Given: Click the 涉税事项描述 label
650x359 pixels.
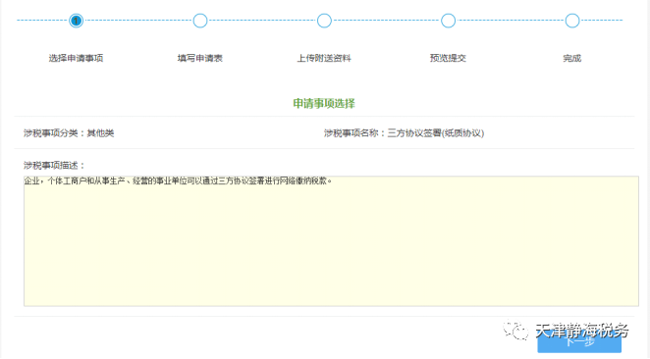Looking at the screenshot, I should tap(54, 165).
